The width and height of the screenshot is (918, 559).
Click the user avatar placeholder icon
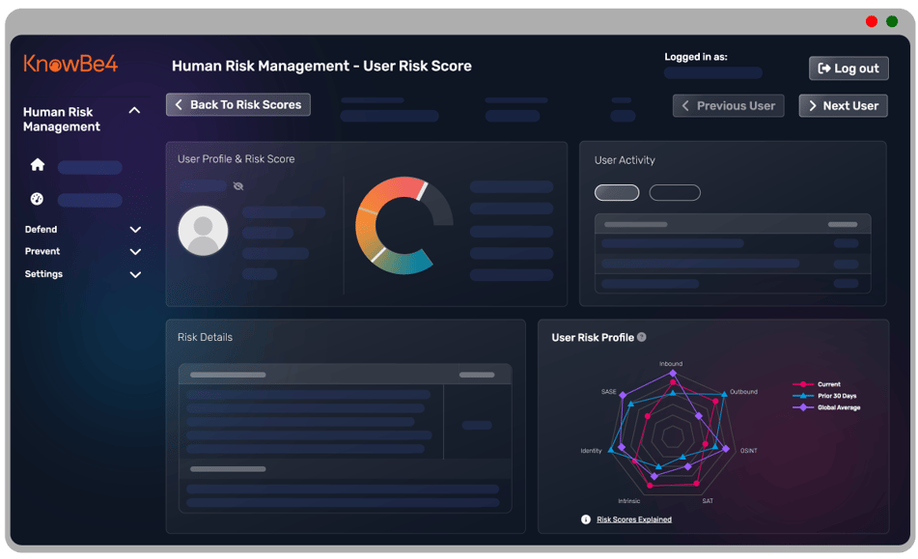[x=203, y=232]
